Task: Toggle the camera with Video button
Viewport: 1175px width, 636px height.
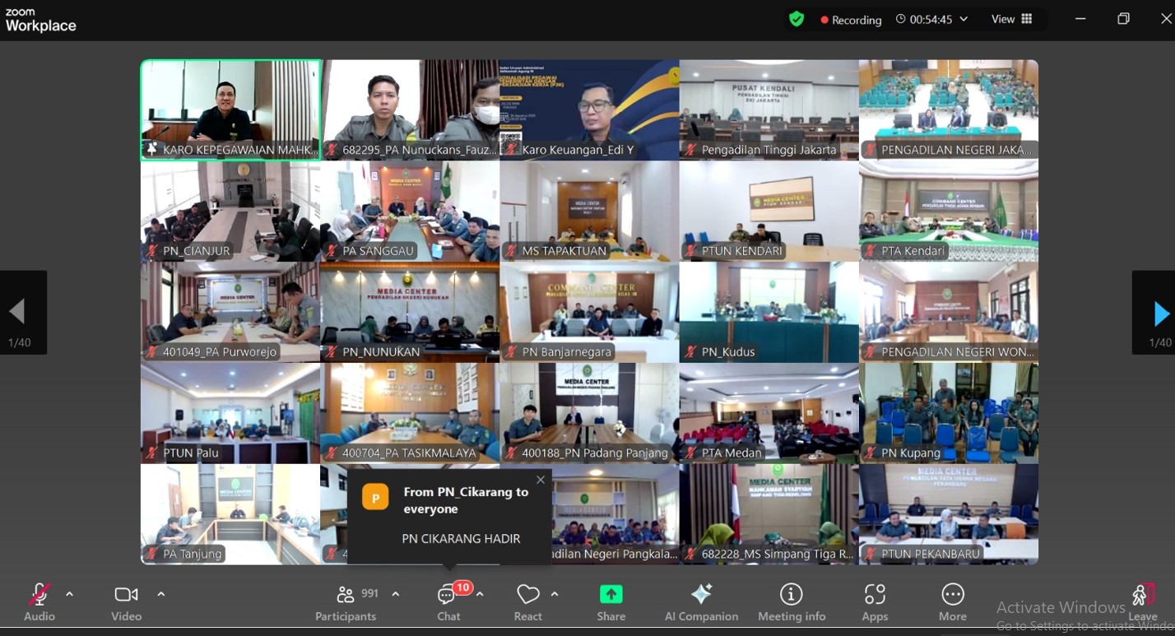Action: tap(126, 602)
